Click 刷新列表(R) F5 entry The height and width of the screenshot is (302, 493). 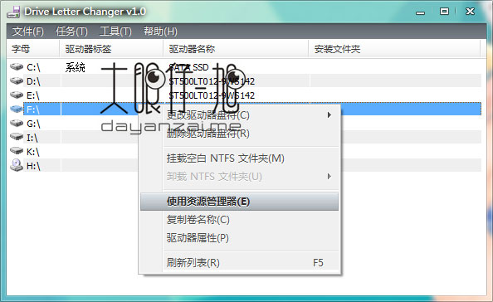click(240, 262)
